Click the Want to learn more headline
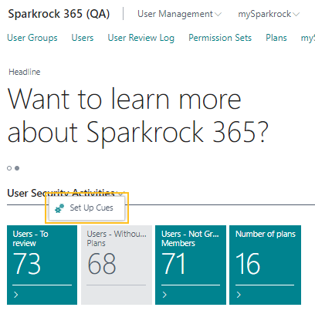This screenshot has height=314, width=315. (138, 116)
